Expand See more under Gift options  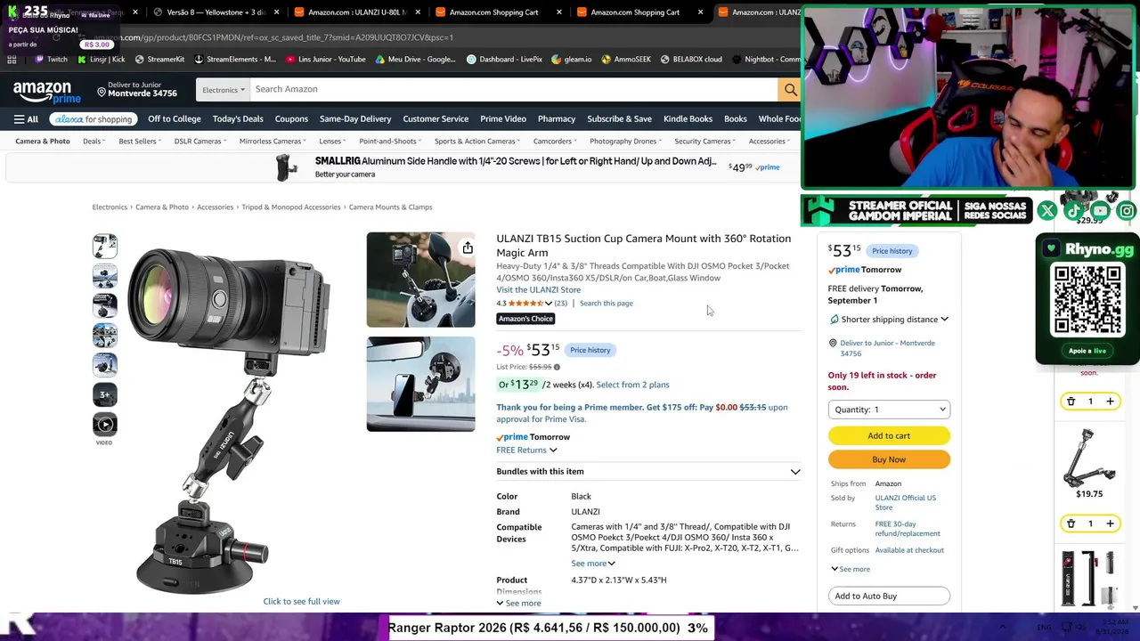click(x=851, y=570)
